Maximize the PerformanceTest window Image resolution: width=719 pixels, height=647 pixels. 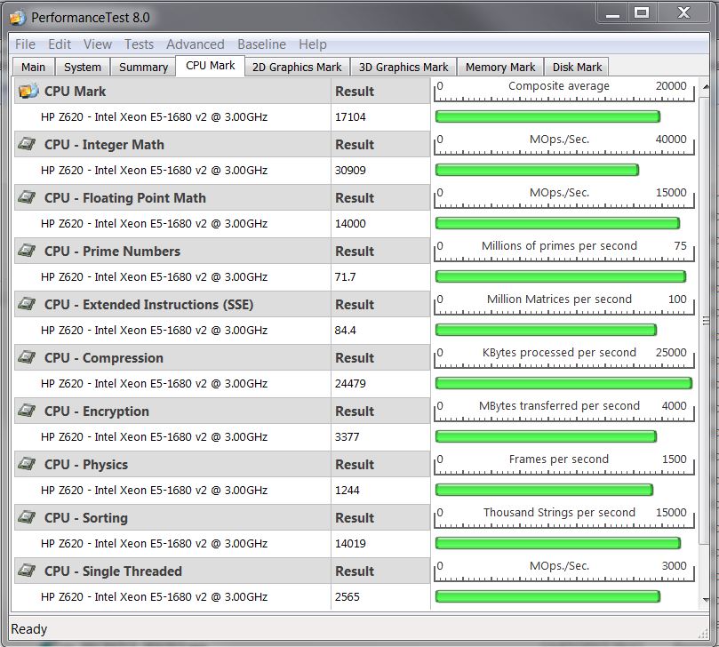point(642,13)
